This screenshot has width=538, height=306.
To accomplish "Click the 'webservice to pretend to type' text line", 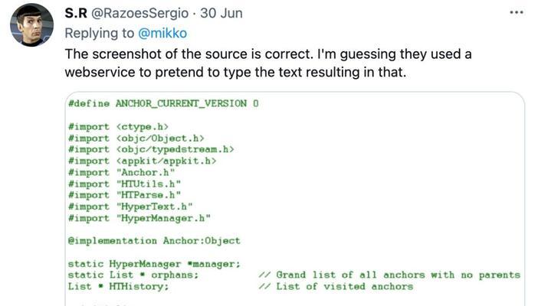I will [x=235, y=73].
